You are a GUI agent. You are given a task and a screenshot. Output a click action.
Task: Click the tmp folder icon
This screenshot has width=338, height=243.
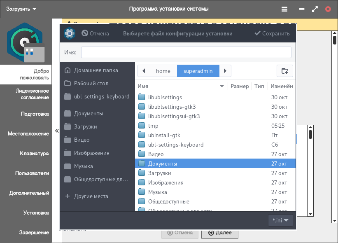point(142,126)
